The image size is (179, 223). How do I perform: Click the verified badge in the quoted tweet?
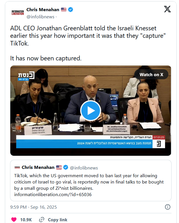tap(66, 167)
